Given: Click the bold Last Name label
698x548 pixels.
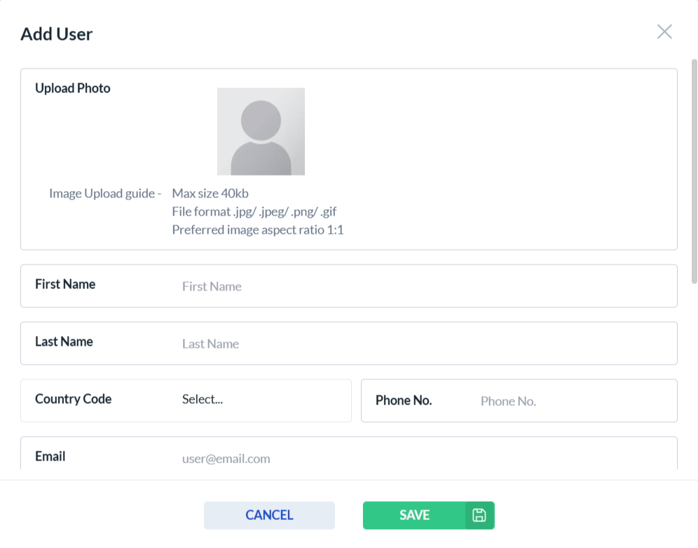Looking at the screenshot, I should pyautogui.click(x=64, y=342).
